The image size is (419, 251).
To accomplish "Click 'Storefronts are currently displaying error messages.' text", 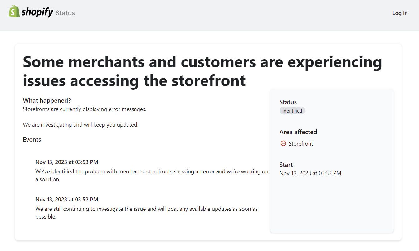I will click(x=85, y=109).
